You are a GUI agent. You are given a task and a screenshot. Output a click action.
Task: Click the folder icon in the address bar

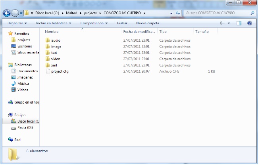tap(27, 13)
